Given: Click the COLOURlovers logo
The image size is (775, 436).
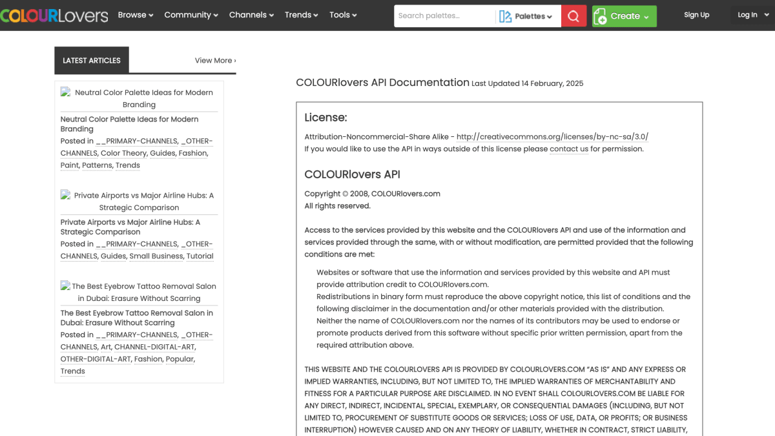Looking at the screenshot, I should click(54, 15).
